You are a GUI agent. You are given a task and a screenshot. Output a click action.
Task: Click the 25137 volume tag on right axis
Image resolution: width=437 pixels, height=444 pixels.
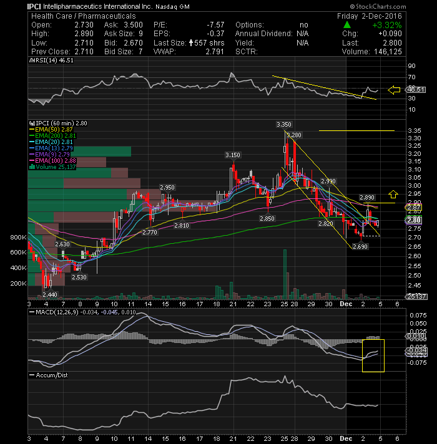[416, 297]
